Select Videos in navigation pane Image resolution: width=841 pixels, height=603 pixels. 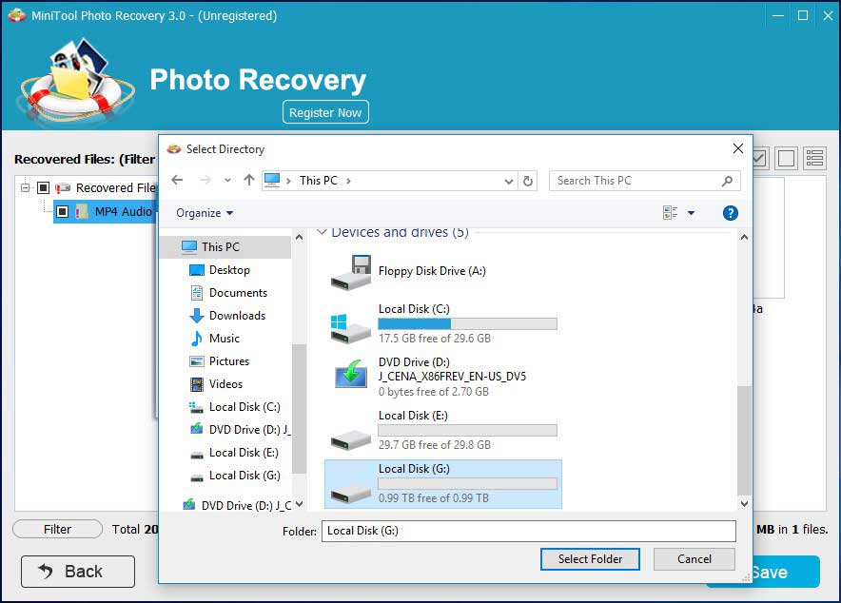click(x=225, y=384)
